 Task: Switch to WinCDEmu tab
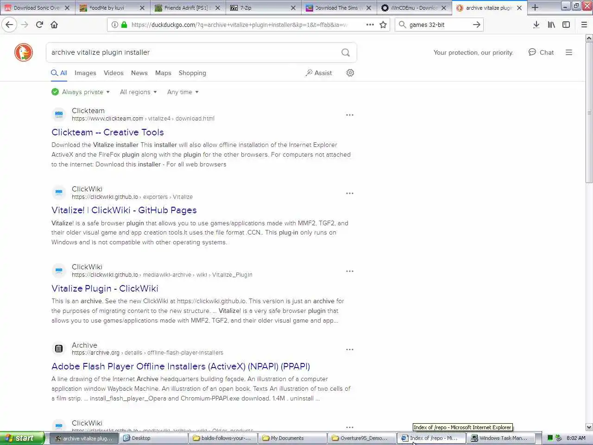(414, 8)
